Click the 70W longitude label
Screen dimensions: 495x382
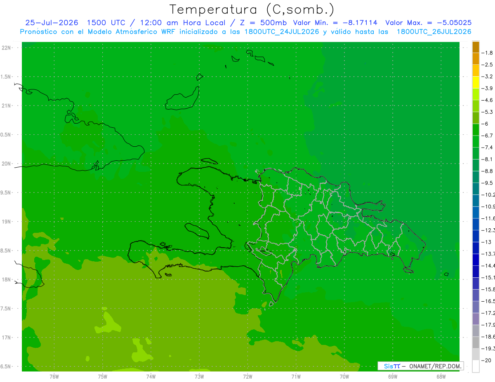click(x=344, y=377)
